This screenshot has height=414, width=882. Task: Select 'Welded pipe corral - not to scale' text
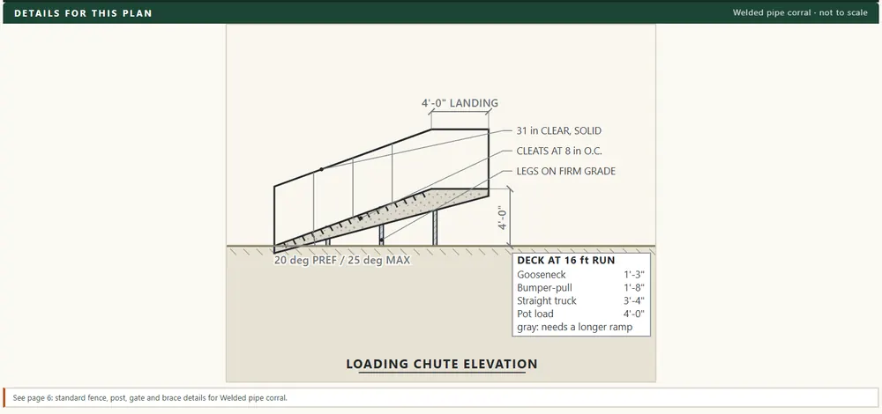click(800, 13)
